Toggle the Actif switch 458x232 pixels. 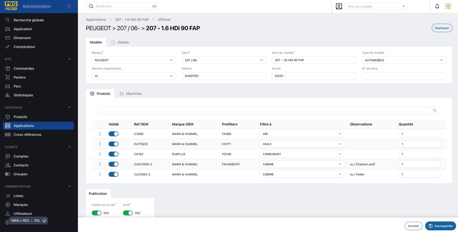point(128,213)
